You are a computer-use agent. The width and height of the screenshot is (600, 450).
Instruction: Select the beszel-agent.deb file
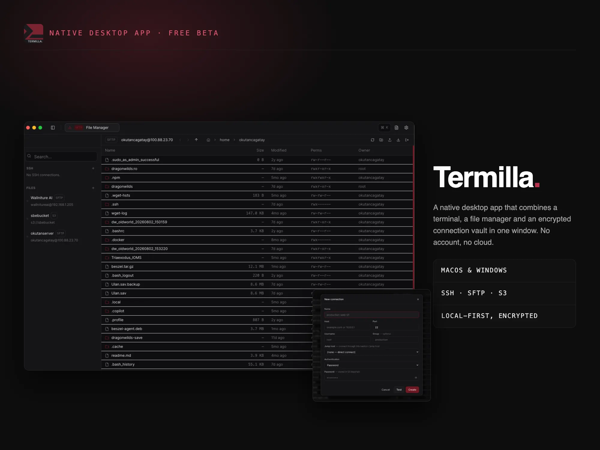click(207, 329)
